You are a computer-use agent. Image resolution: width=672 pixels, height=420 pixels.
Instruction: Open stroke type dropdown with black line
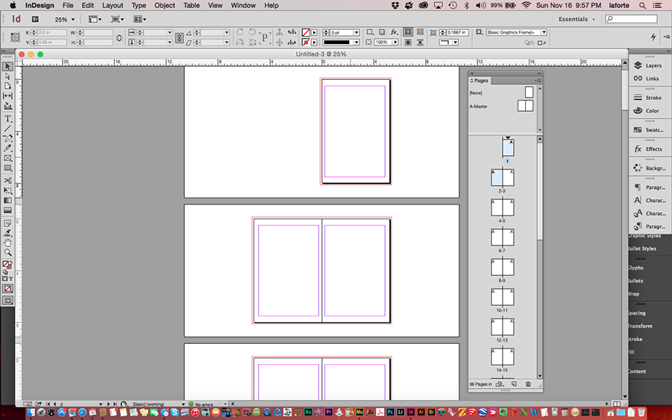(x=357, y=42)
